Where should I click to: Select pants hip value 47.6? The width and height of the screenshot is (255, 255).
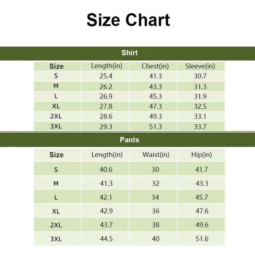[x=202, y=211]
